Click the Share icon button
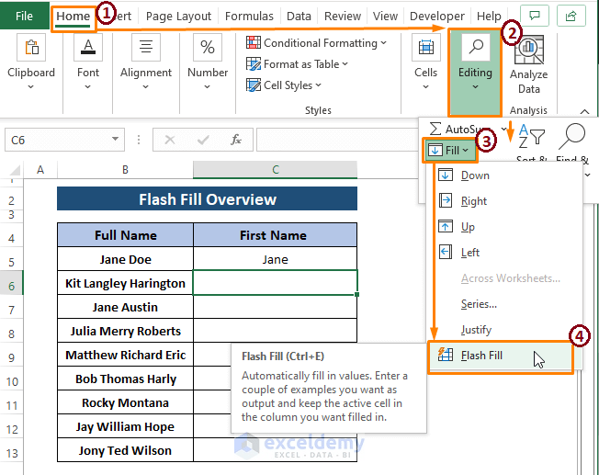The width and height of the screenshot is (599, 475). [571, 16]
